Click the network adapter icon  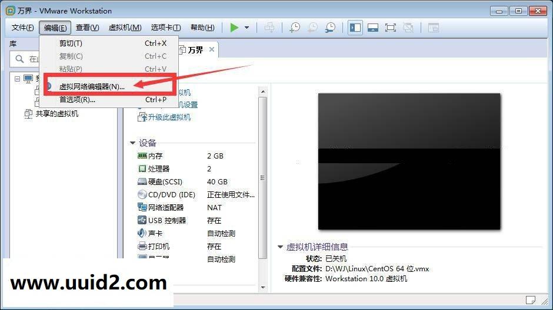pyautogui.click(x=142, y=207)
